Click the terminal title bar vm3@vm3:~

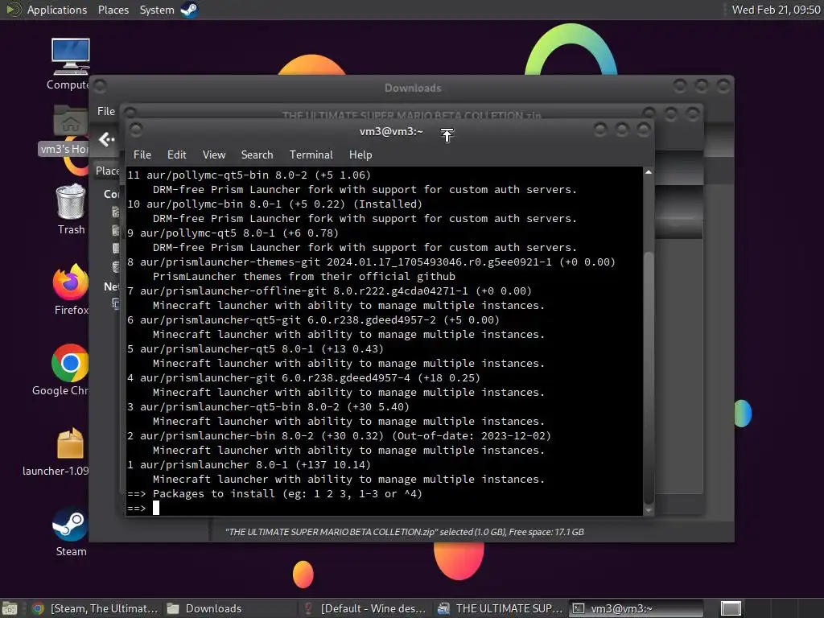click(391, 131)
